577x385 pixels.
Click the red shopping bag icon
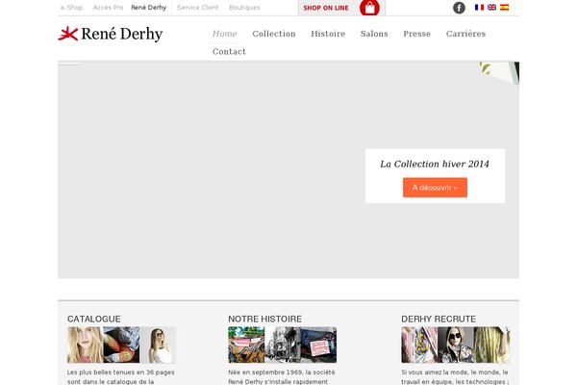(x=369, y=8)
